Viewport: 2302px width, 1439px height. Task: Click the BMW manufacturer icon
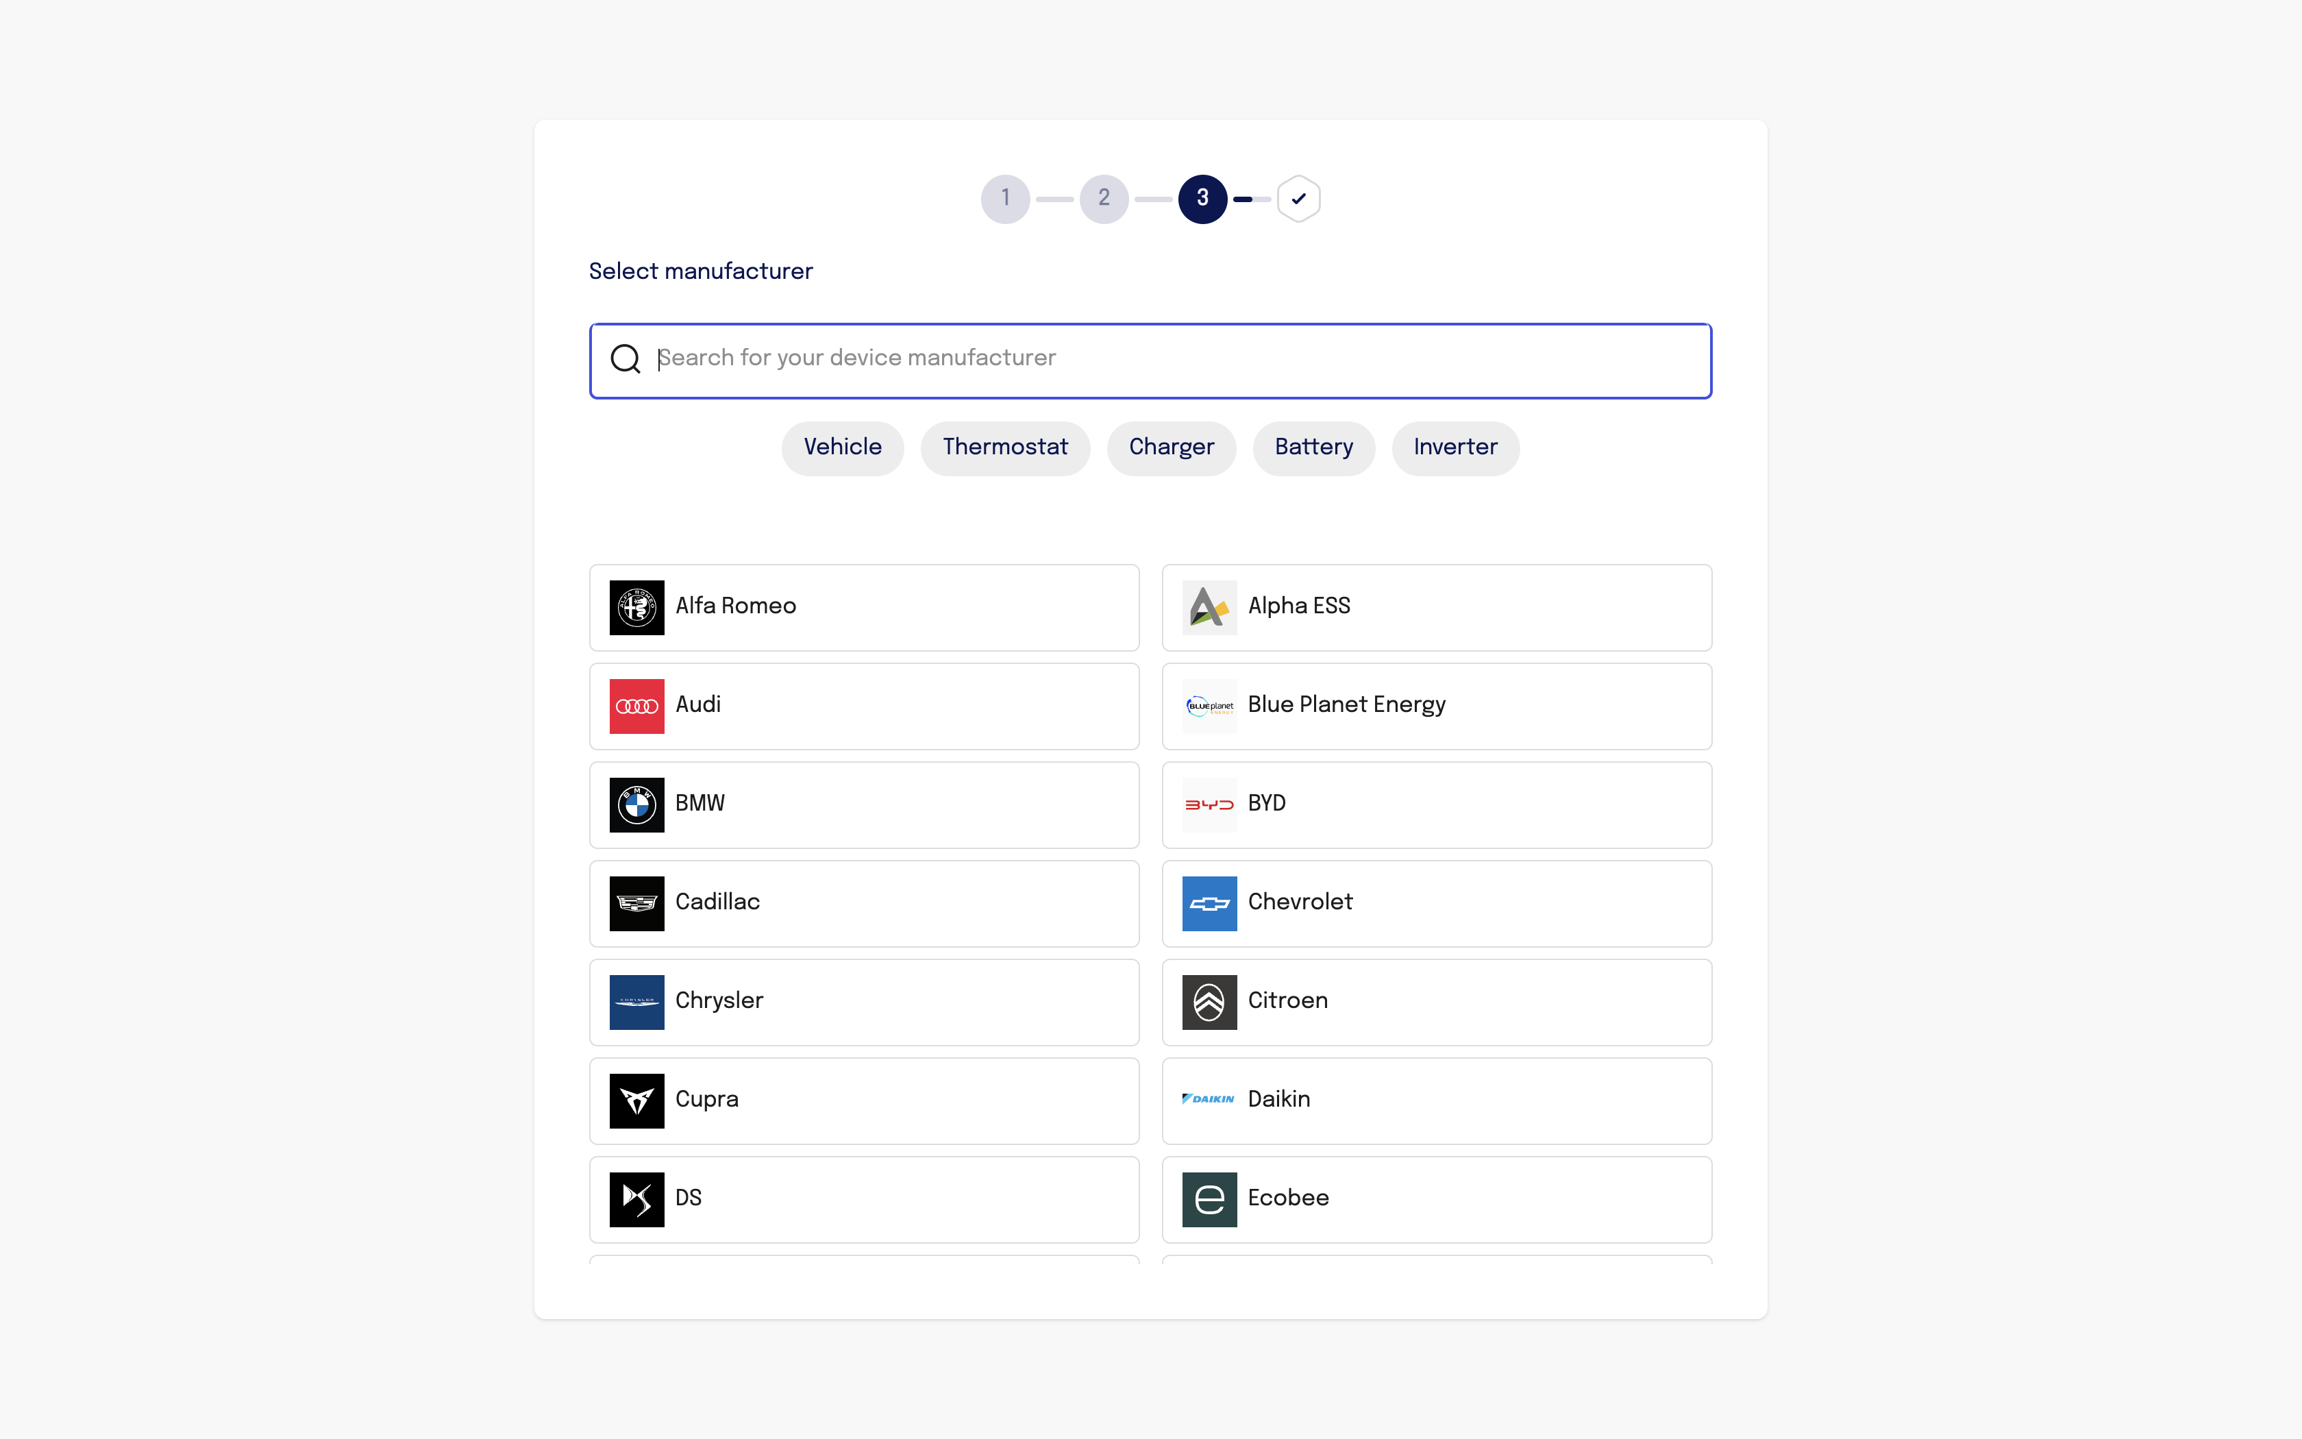pyautogui.click(x=636, y=804)
